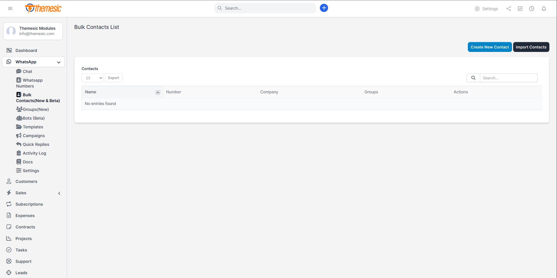Click the Bulk Contacts List heading
This screenshot has height=278, width=557.
pos(96,27)
